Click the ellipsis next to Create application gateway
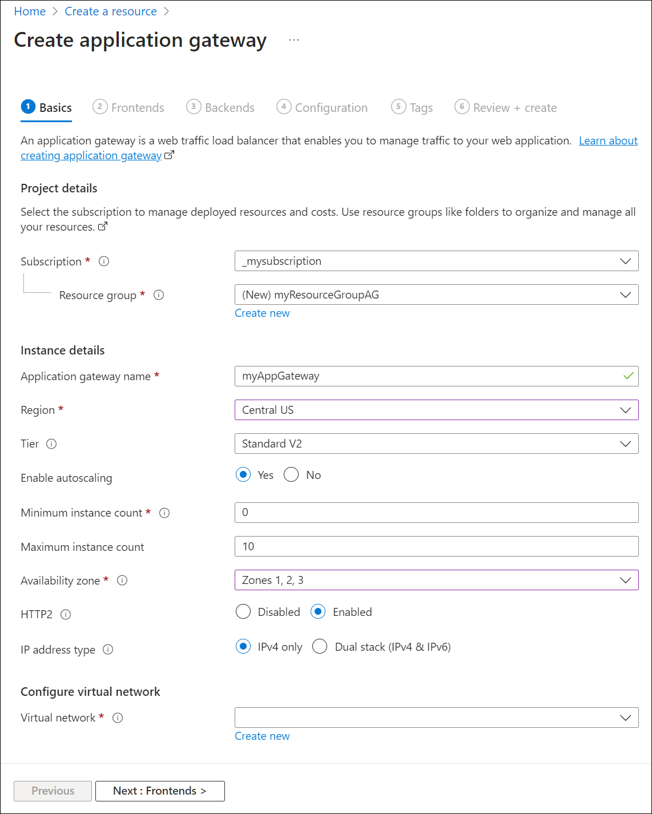This screenshot has width=652, height=814. pyautogui.click(x=294, y=39)
